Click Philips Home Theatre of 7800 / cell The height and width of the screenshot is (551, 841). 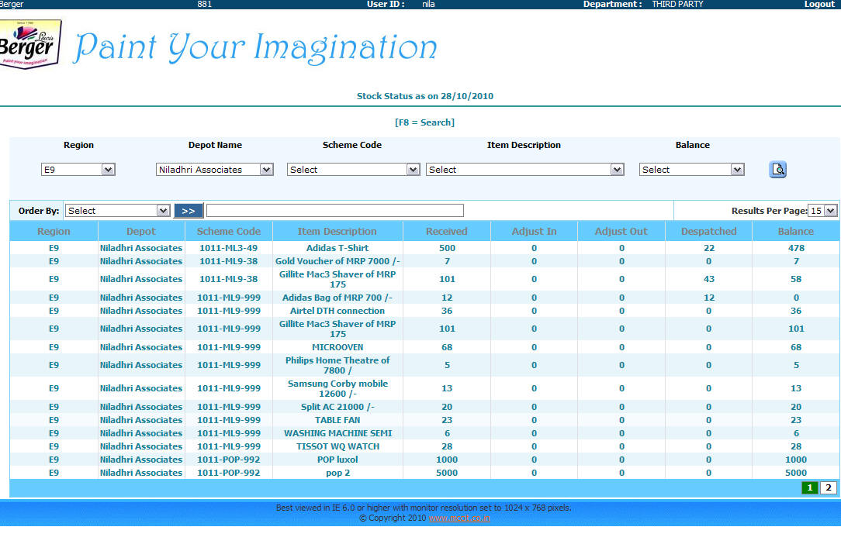pyautogui.click(x=337, y=365)
